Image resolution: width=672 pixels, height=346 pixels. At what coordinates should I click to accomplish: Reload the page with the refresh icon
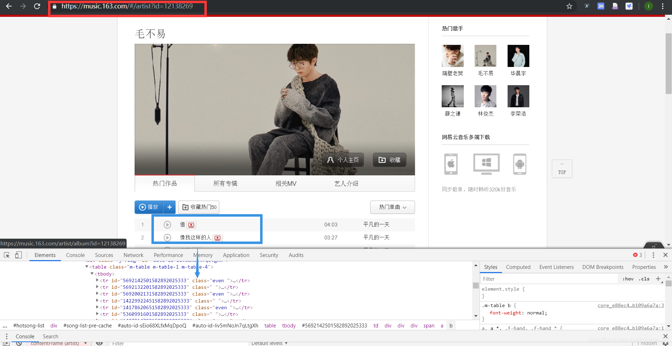(x=37, y=6)
